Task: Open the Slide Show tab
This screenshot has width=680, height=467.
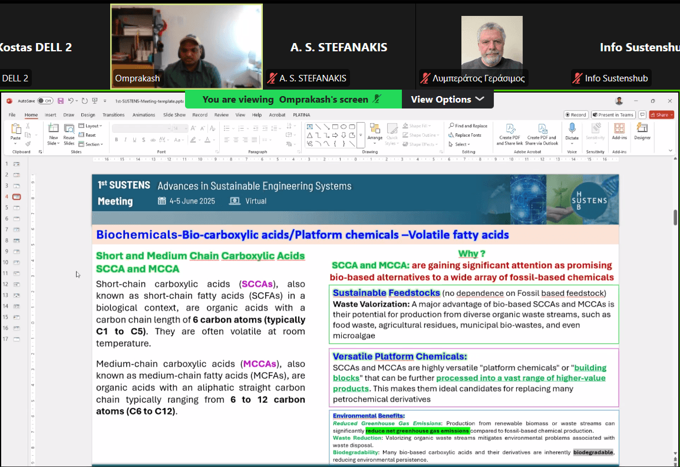Action: click(174, 115)
